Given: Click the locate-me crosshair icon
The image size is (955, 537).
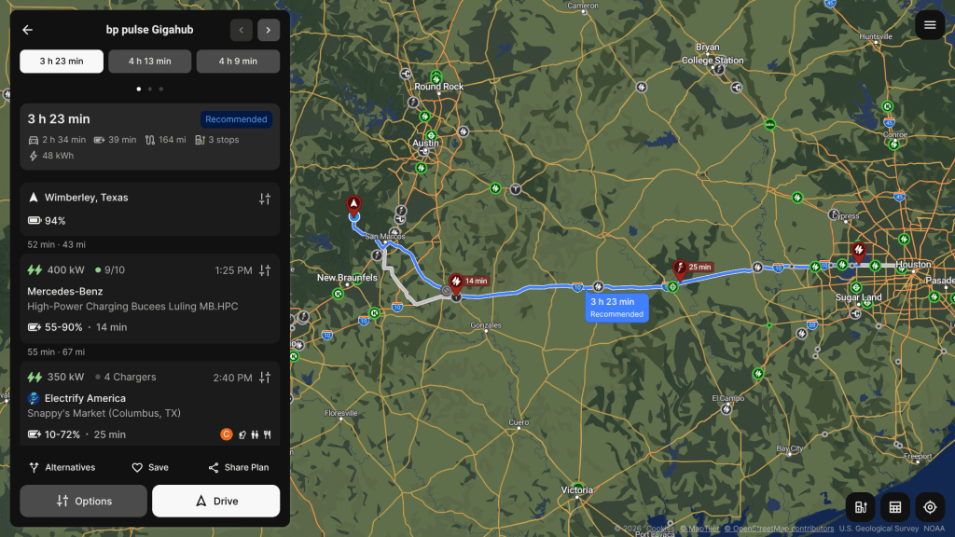Looking at the screenshot, I should point(930,507).
